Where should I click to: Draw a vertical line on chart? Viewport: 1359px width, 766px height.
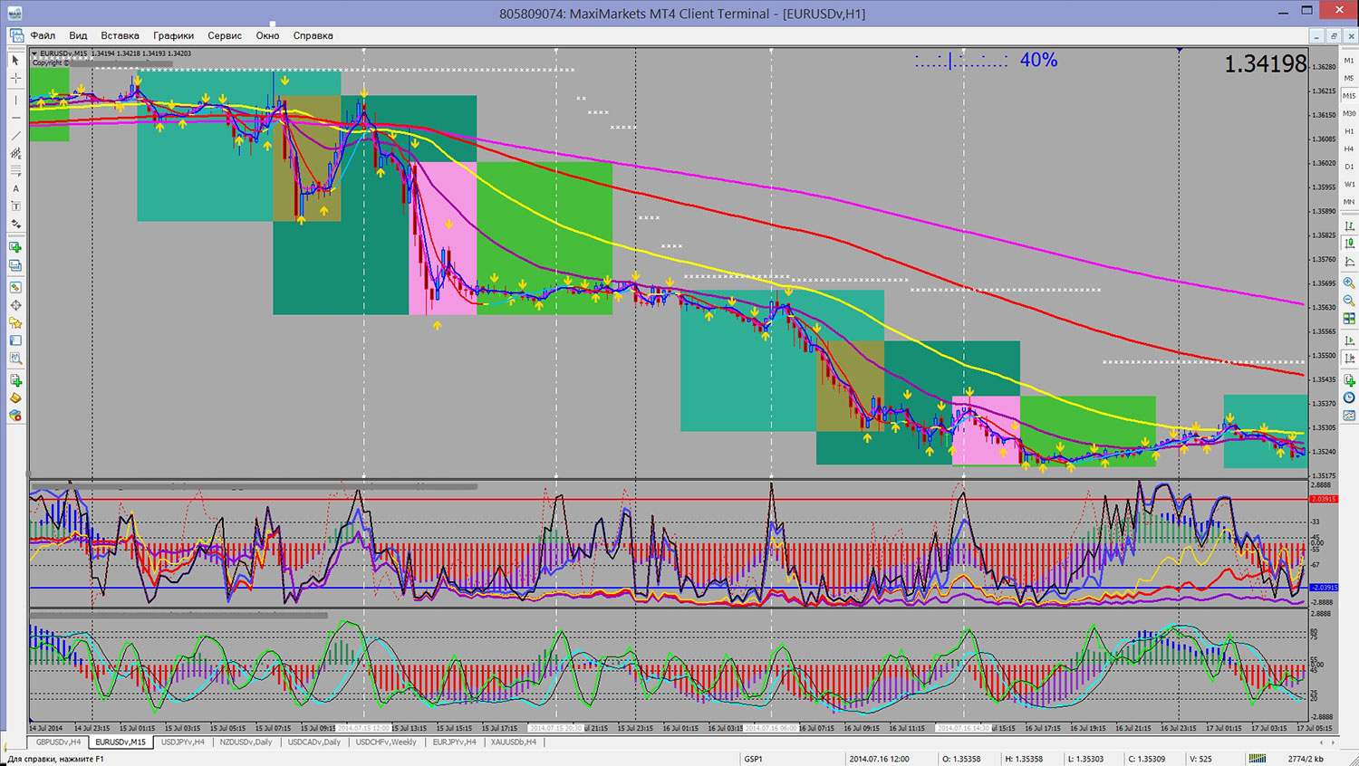point(15,100)
